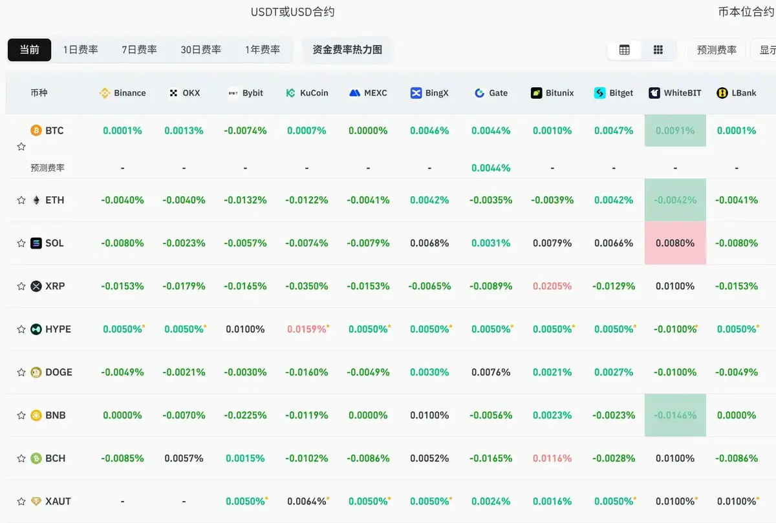
Task: Open the DOGE coin name link
Action: coord(59,373)
